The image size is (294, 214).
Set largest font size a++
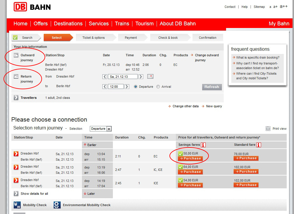(284, 6)
